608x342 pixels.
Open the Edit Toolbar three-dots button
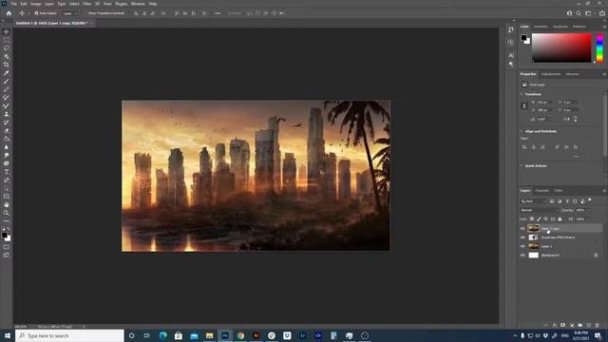click(7, 221)
